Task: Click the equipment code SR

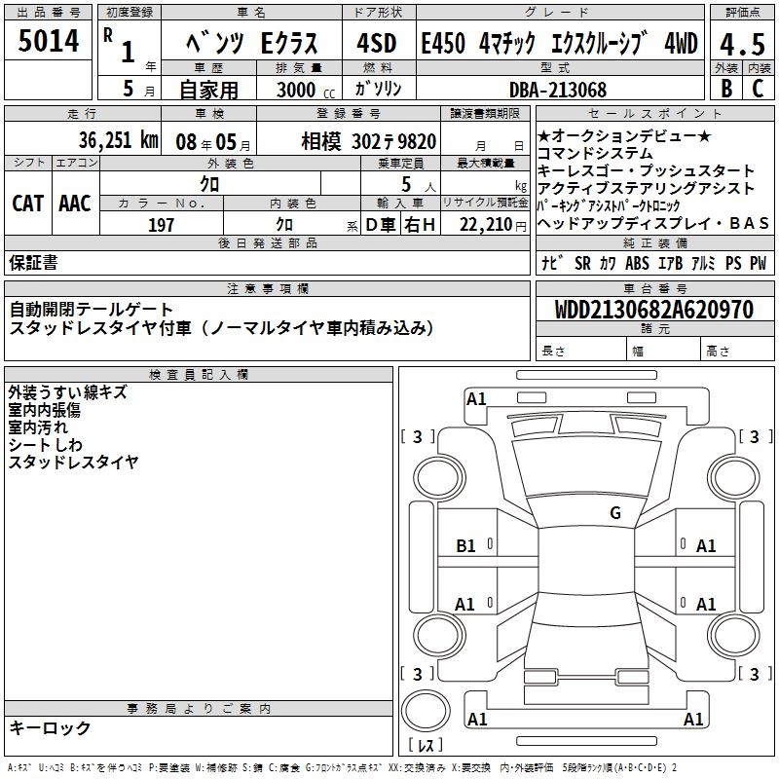Action: click(582, 263)
